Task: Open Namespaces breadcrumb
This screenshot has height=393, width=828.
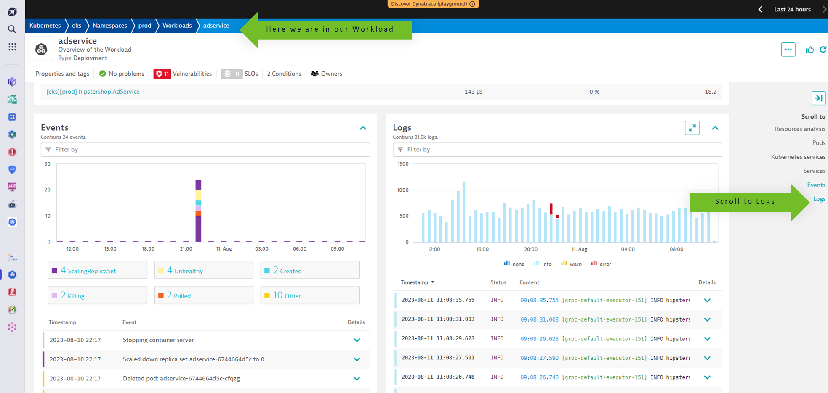Action: 110,26
